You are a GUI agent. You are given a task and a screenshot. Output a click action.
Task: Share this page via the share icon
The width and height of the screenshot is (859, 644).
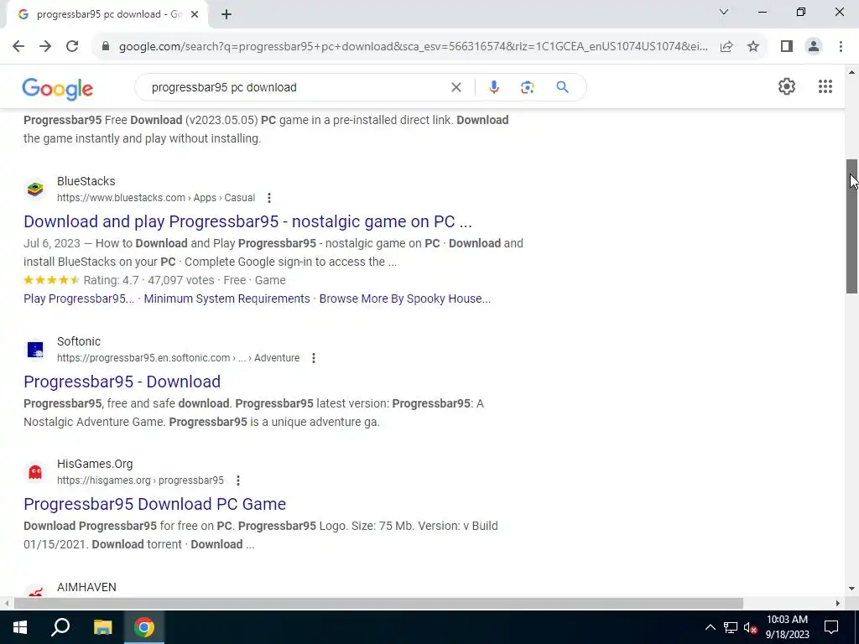click(x=726, y=46)
